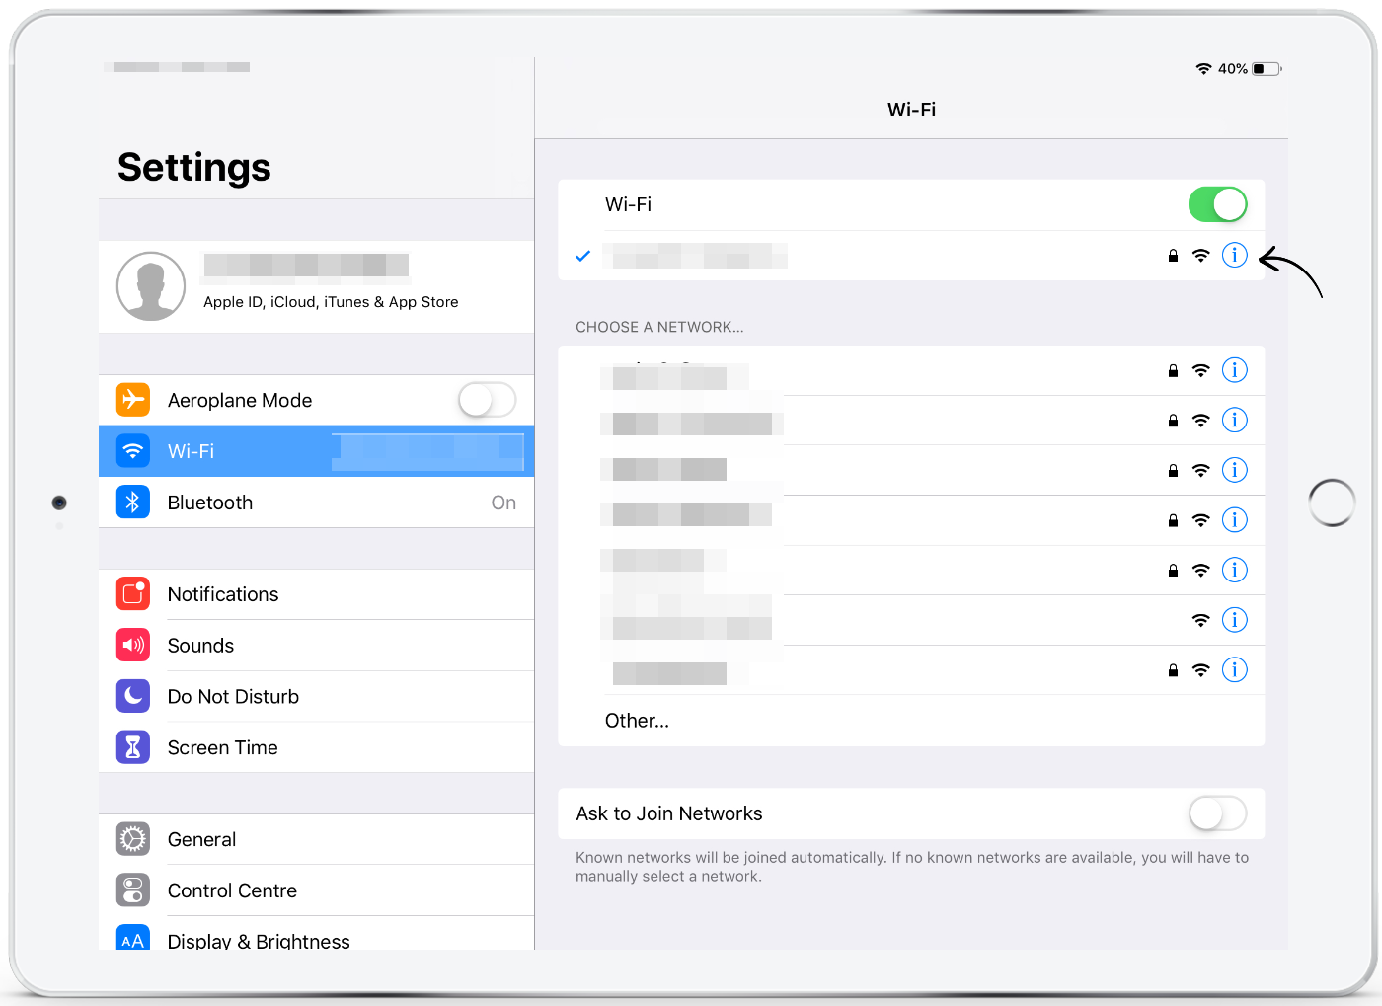This screenshot has width=1382, height=1006.
Task: Open the Apple ID account section
Action: [316, 286]
